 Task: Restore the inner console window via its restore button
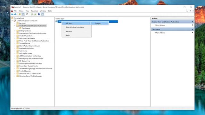pos(190,11)
